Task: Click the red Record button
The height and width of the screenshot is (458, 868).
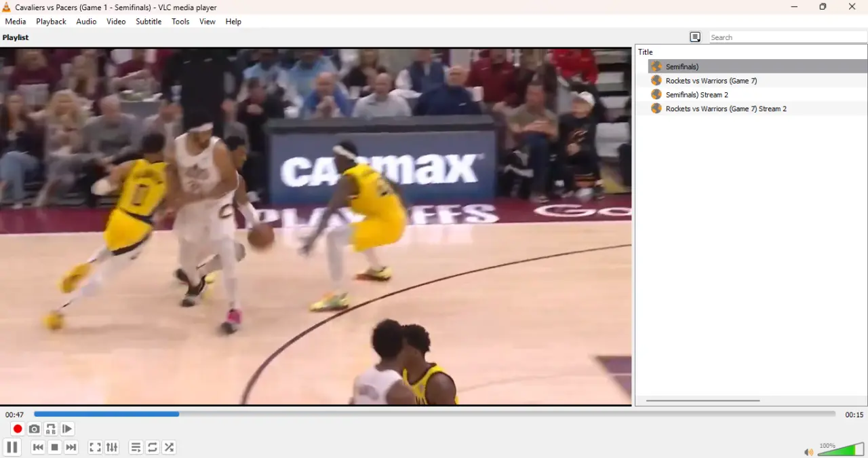Action: (18, 429)
